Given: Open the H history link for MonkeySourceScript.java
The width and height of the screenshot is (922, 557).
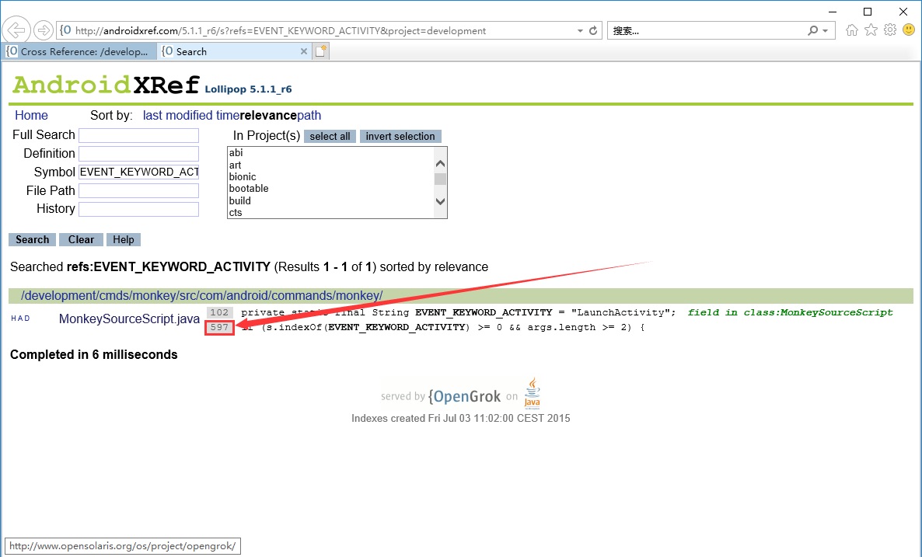Looking at the screenshot, I should [x=13, y=319].
